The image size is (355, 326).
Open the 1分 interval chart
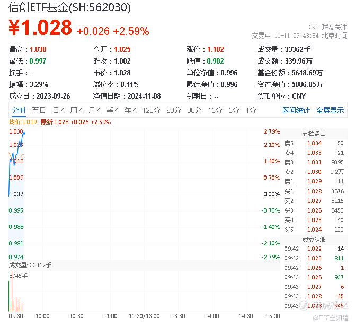click(251, 110)
